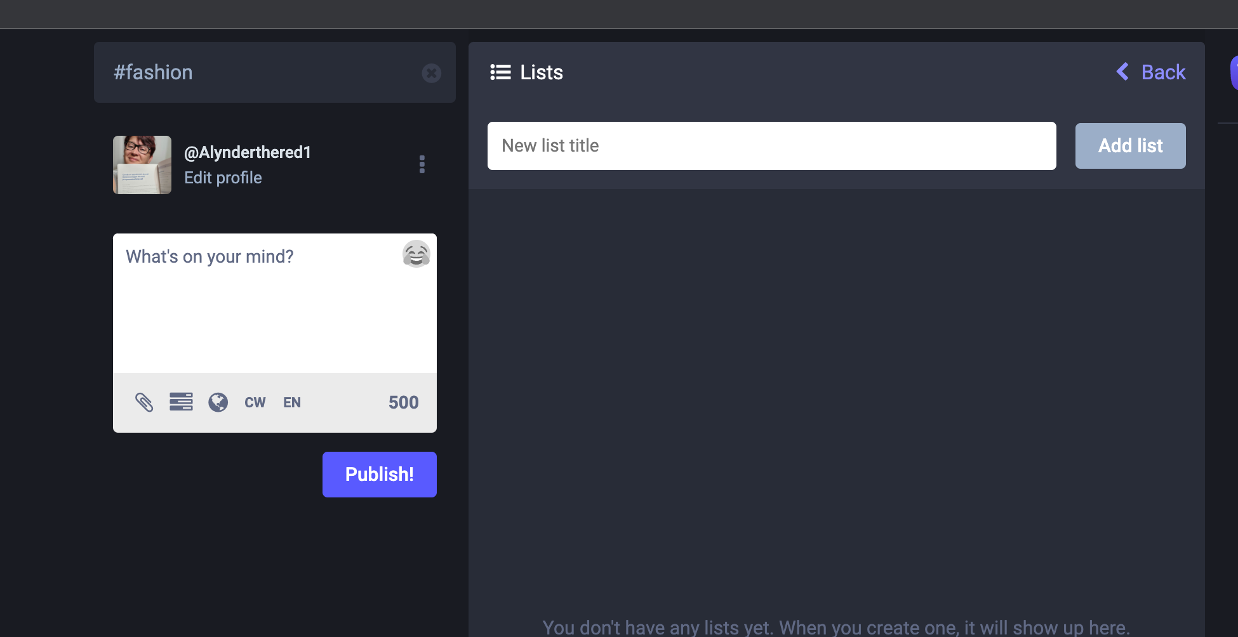
Task: Focus the #fashion search field
Action: coord(260,72)
